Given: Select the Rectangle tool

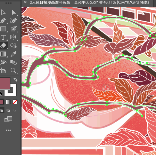Looking at the screenshot, I should point(3,29).
